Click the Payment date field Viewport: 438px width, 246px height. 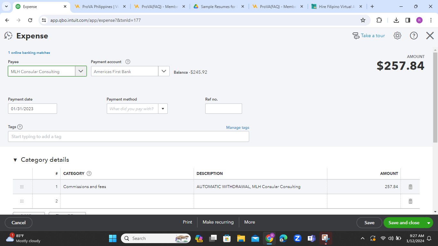(32, 109)
